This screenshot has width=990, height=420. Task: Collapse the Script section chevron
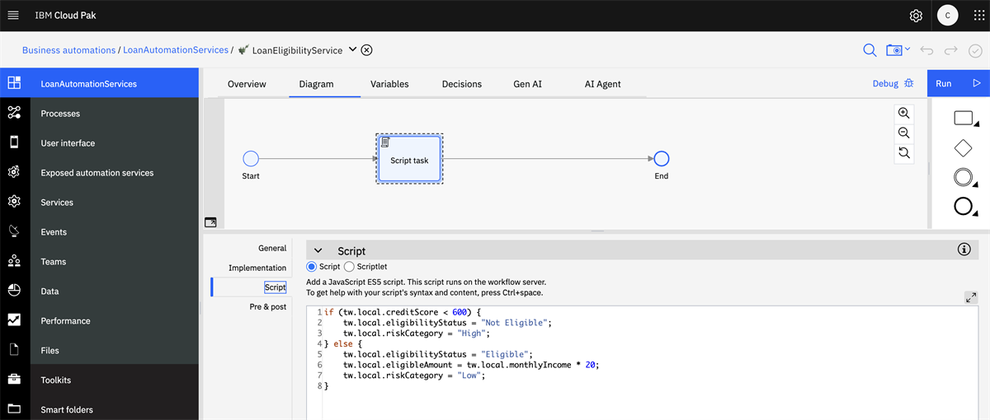point(318,250)
